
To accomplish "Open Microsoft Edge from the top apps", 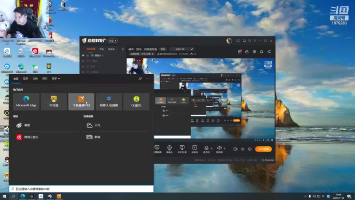I will (x=26, y=102).
